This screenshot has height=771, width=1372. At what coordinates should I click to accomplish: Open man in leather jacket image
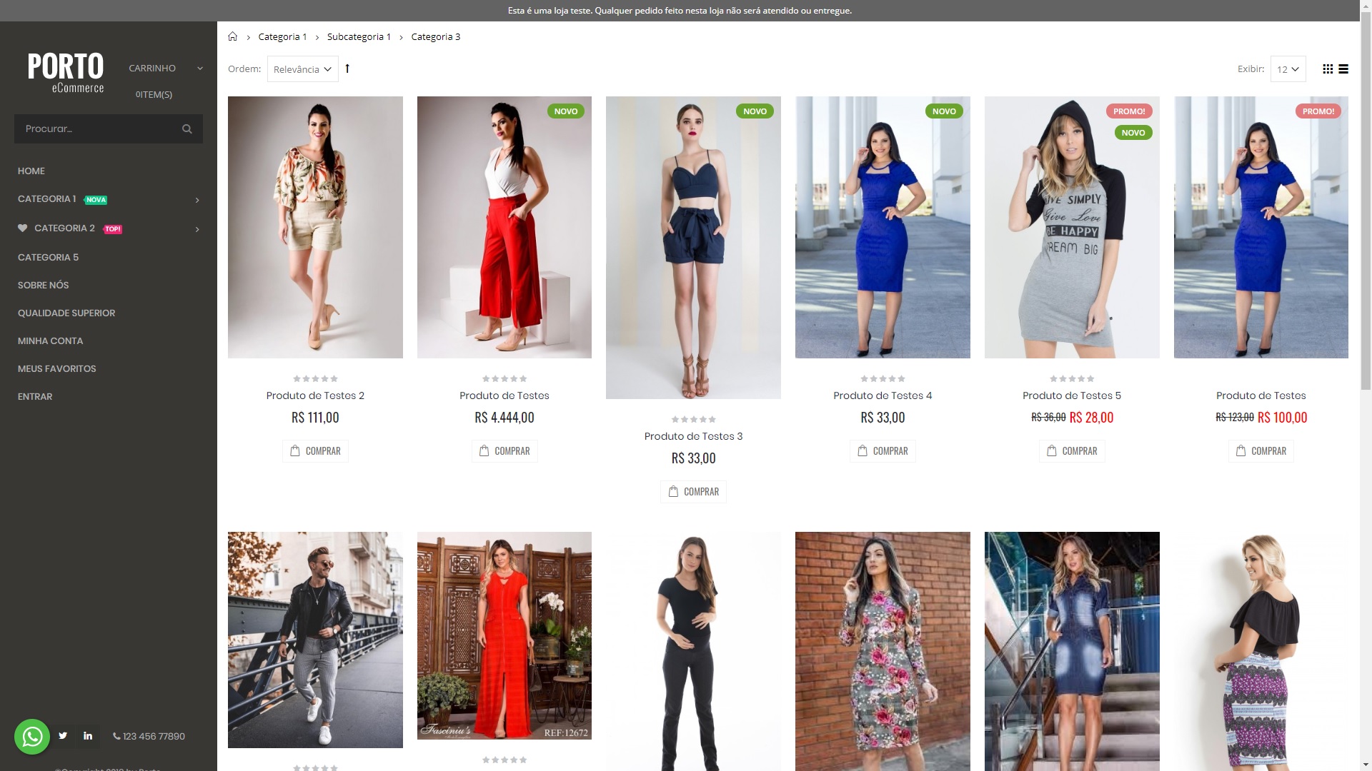point(315,640)
